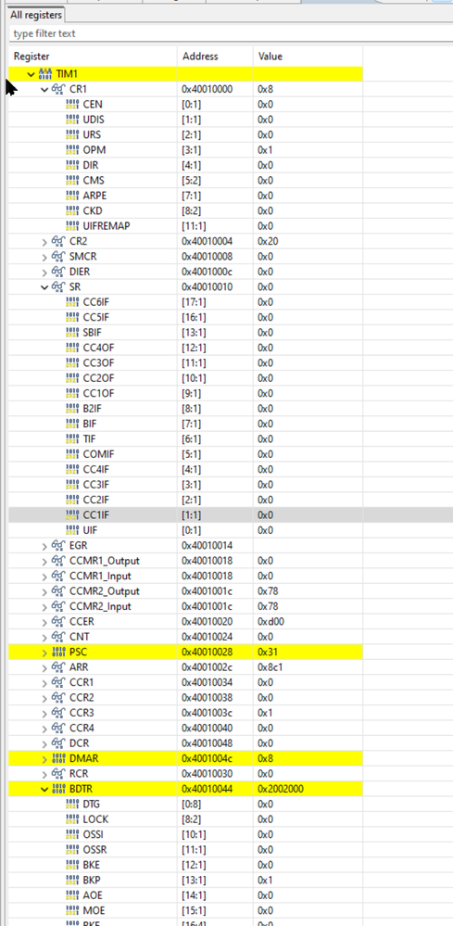Click the BDTR value 0x2002000

281,789
